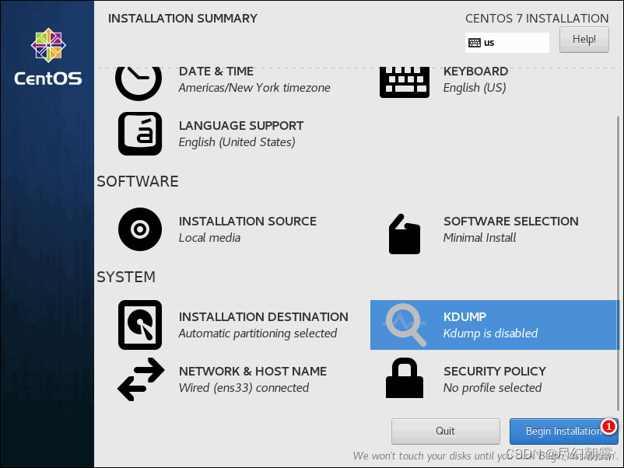624x468 pixels.
Task: Open Installation Destination hard disk icon
Action: coord(140,325)
